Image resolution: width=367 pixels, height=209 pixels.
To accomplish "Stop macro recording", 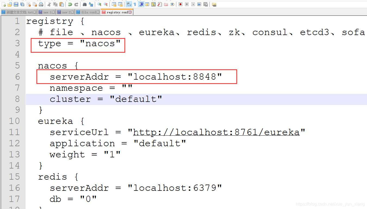I will tap(187, 4).
